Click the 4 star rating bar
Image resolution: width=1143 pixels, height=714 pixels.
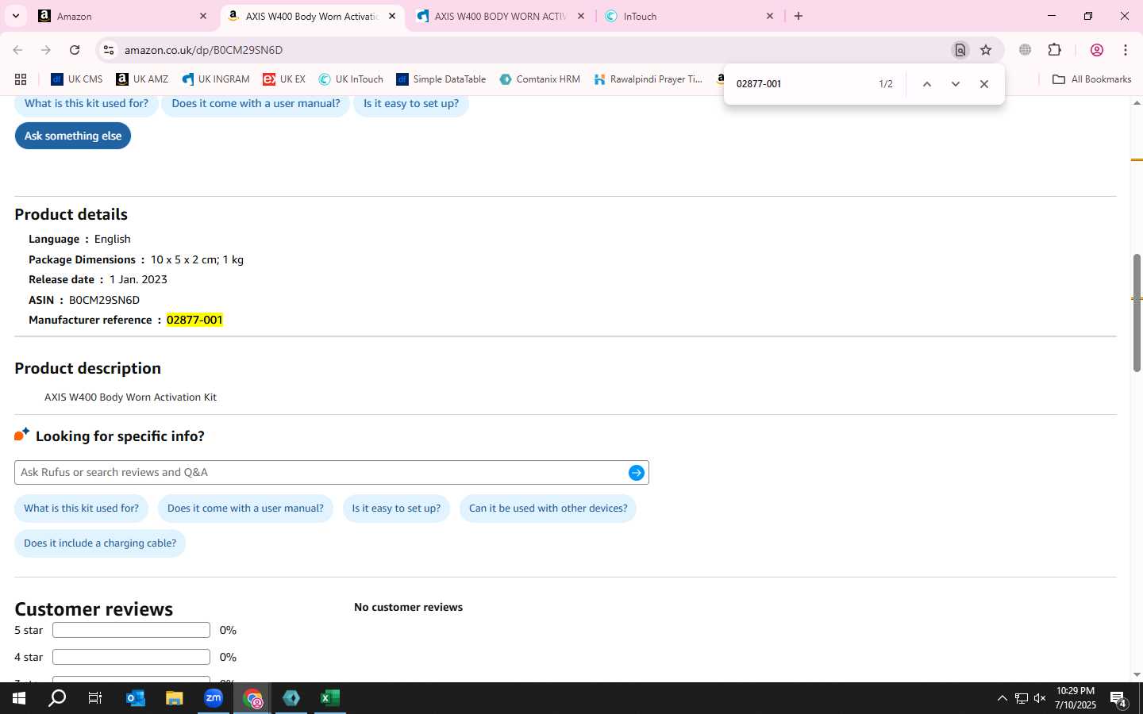click(x=131, y=657)
